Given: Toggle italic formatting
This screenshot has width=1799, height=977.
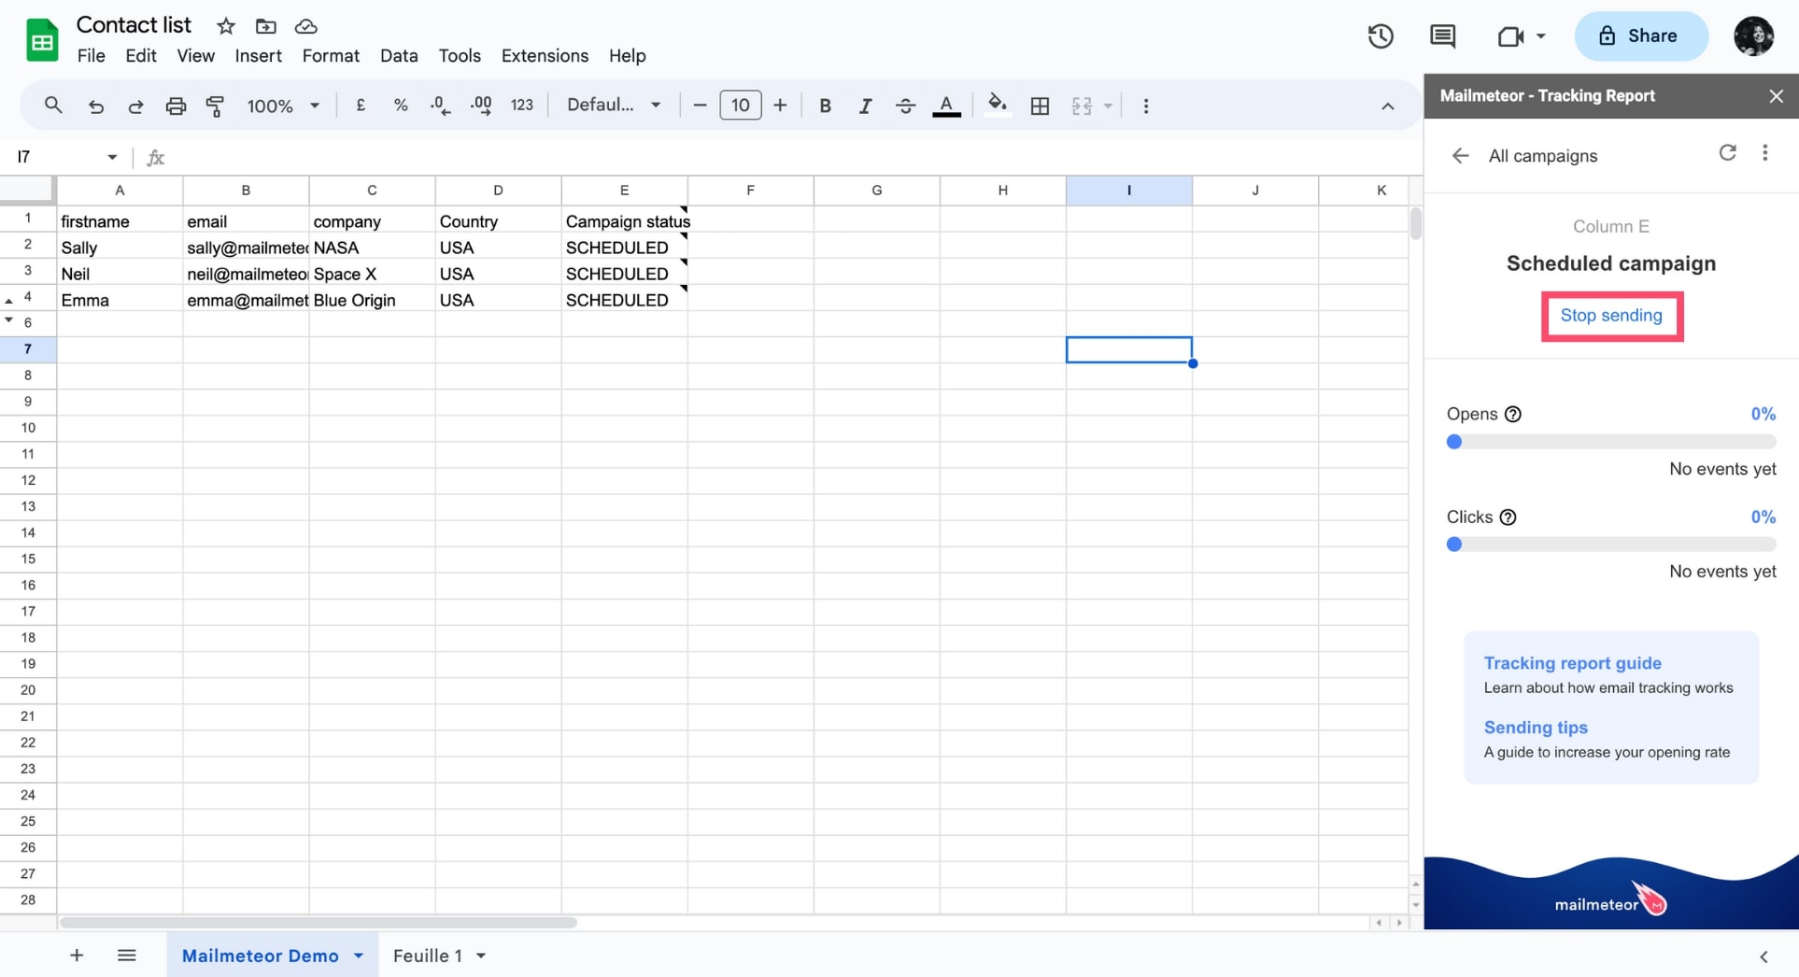Looking at the screenshot, I should (x=865, y=106).
